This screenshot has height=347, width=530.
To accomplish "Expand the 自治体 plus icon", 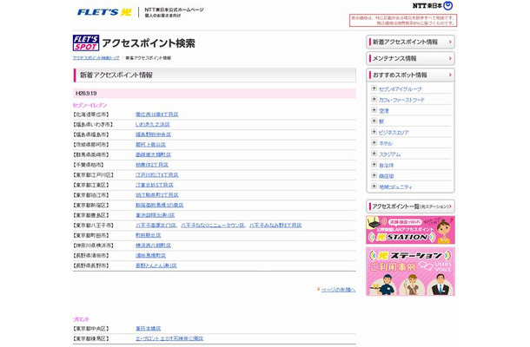I will pyautogui.click(x=374, y=165).
